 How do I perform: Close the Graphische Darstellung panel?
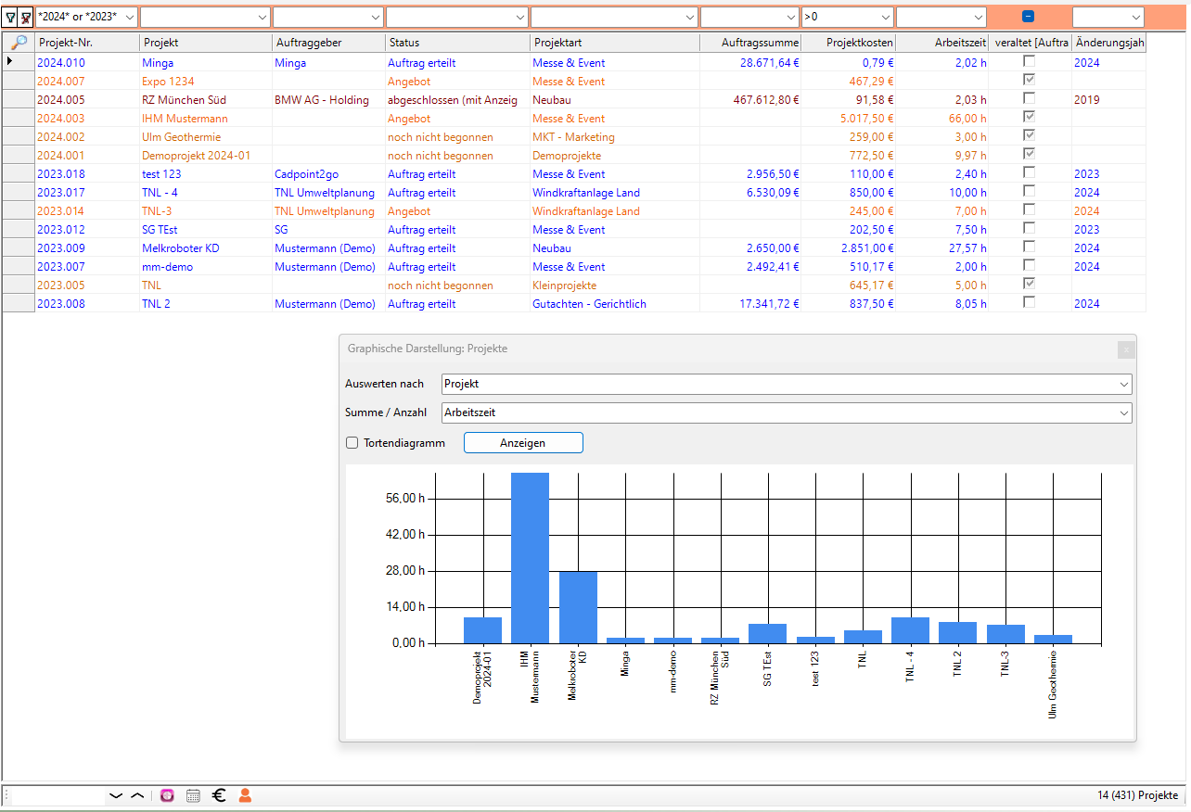tap(1125, 349)
